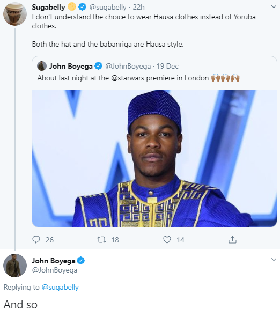Open the @sugabelly link in Replying to

point(60,287)
